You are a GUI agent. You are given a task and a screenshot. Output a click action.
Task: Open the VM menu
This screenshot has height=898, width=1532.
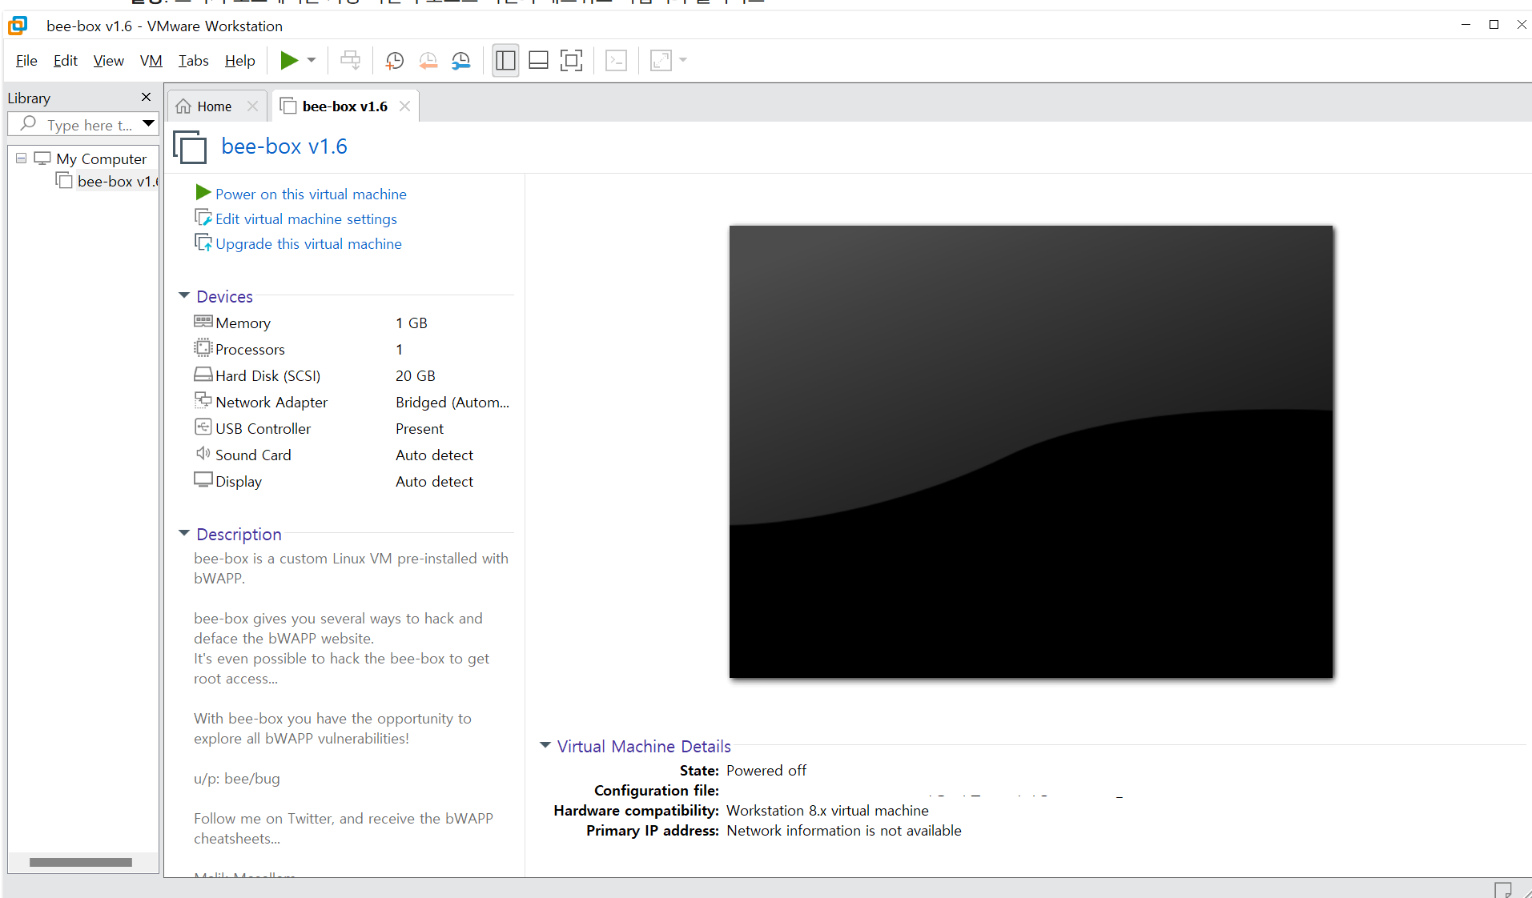(151, 61)
